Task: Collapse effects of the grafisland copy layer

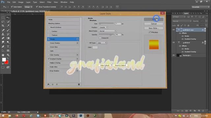Action: coord(205,30)
